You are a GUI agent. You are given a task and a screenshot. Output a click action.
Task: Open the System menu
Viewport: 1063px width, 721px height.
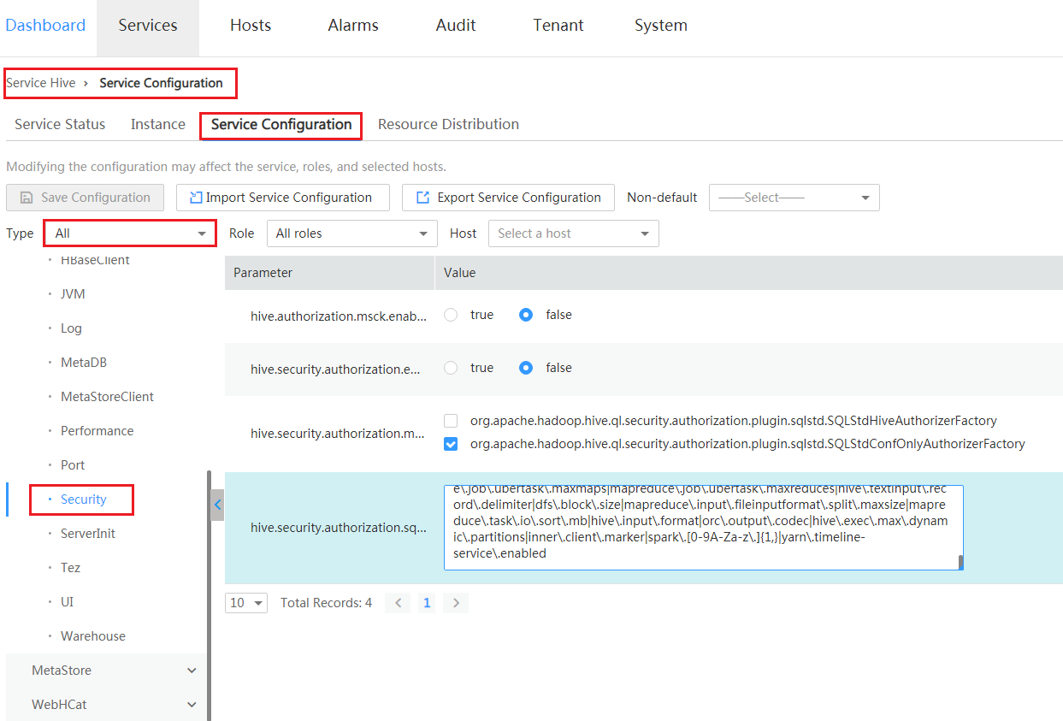(661, 26)
